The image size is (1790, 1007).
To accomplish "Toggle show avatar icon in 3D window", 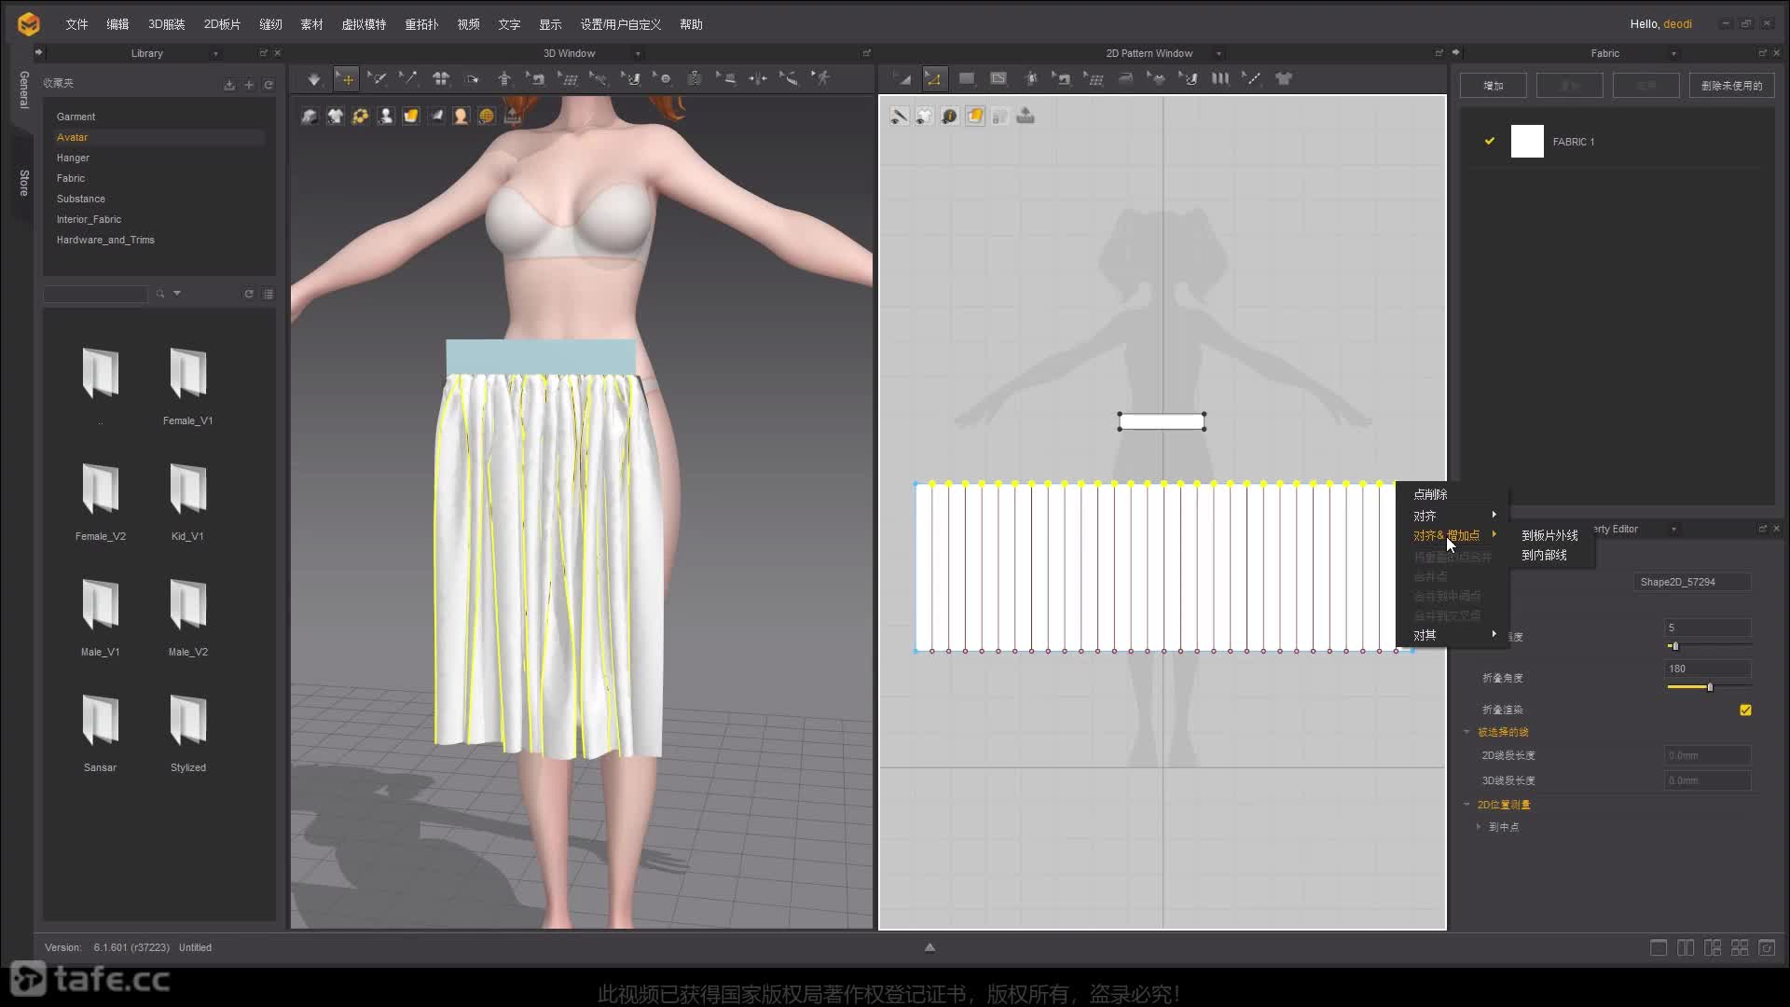I will 385,116.
